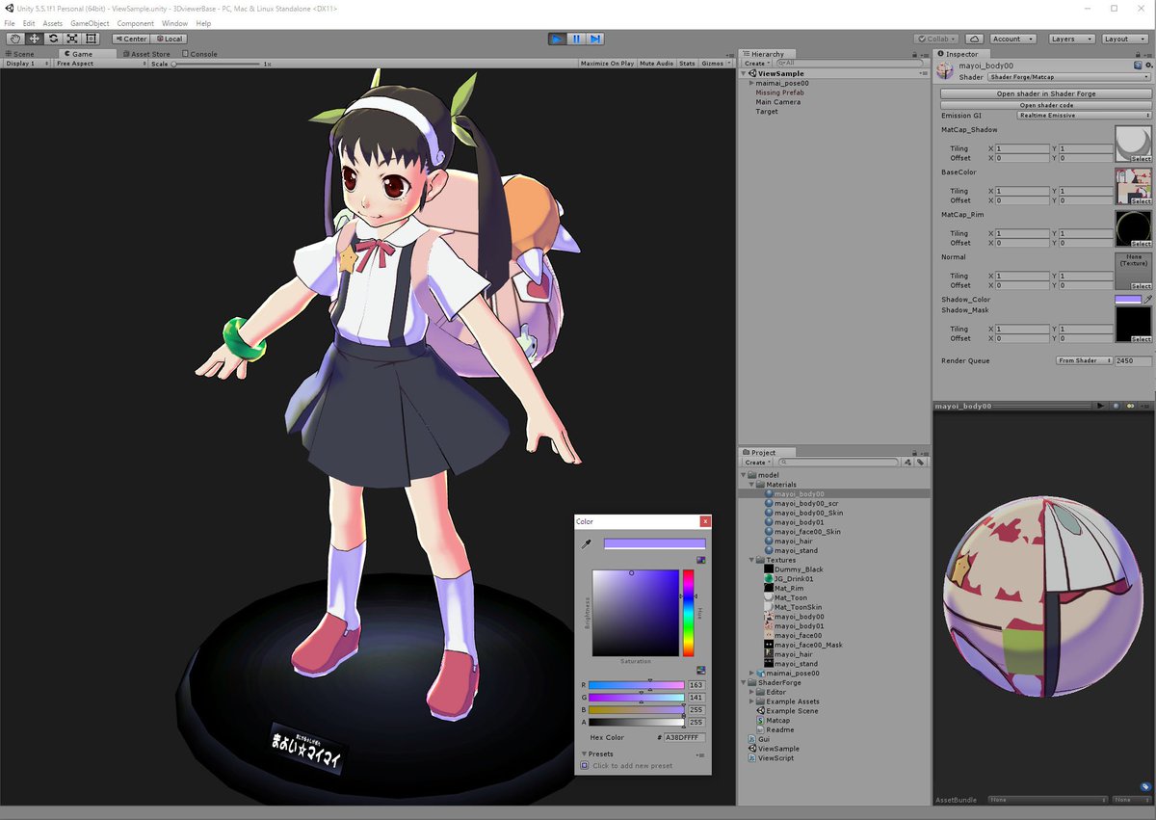
Task: Toggle color box mode icon above brightness square
Action: 701,559
